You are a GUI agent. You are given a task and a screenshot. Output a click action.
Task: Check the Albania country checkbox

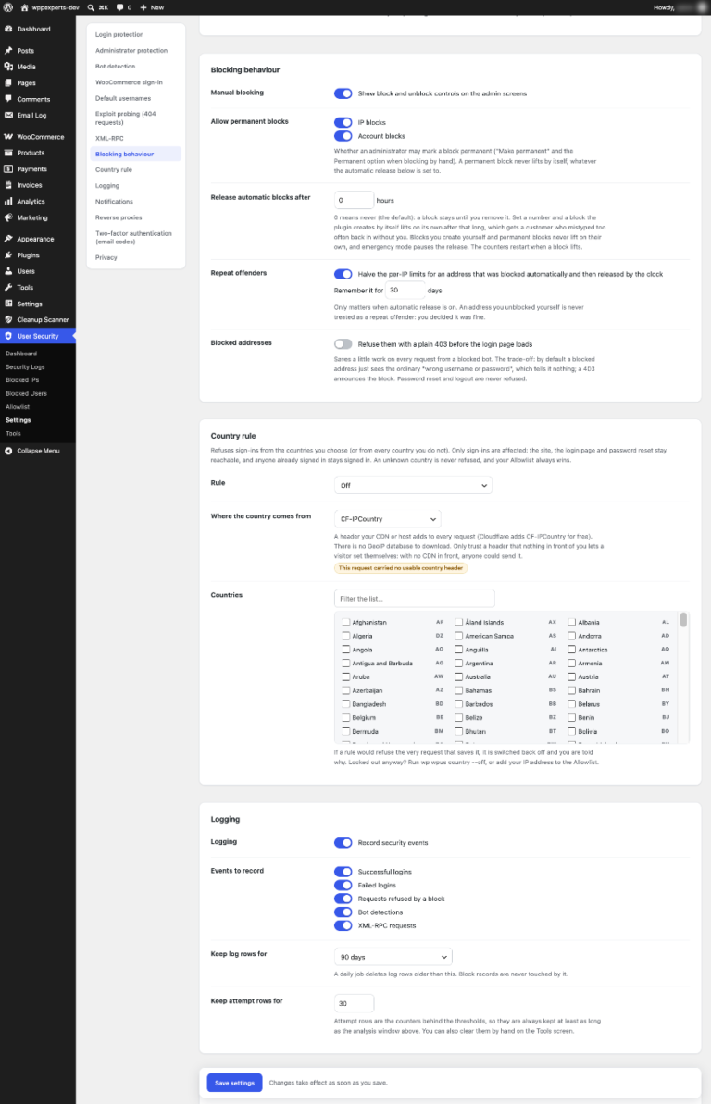pos(571,623)
